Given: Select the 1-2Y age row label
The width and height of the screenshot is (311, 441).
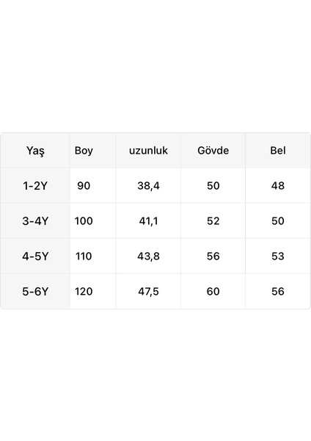Looking at the screenshot, I should 35,186.
